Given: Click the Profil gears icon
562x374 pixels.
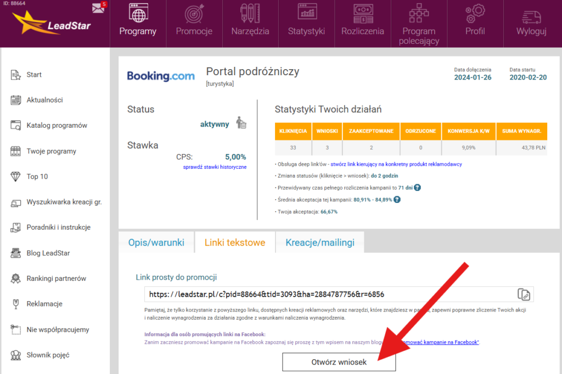Looking at the screenshot, I should pos(475,14).
